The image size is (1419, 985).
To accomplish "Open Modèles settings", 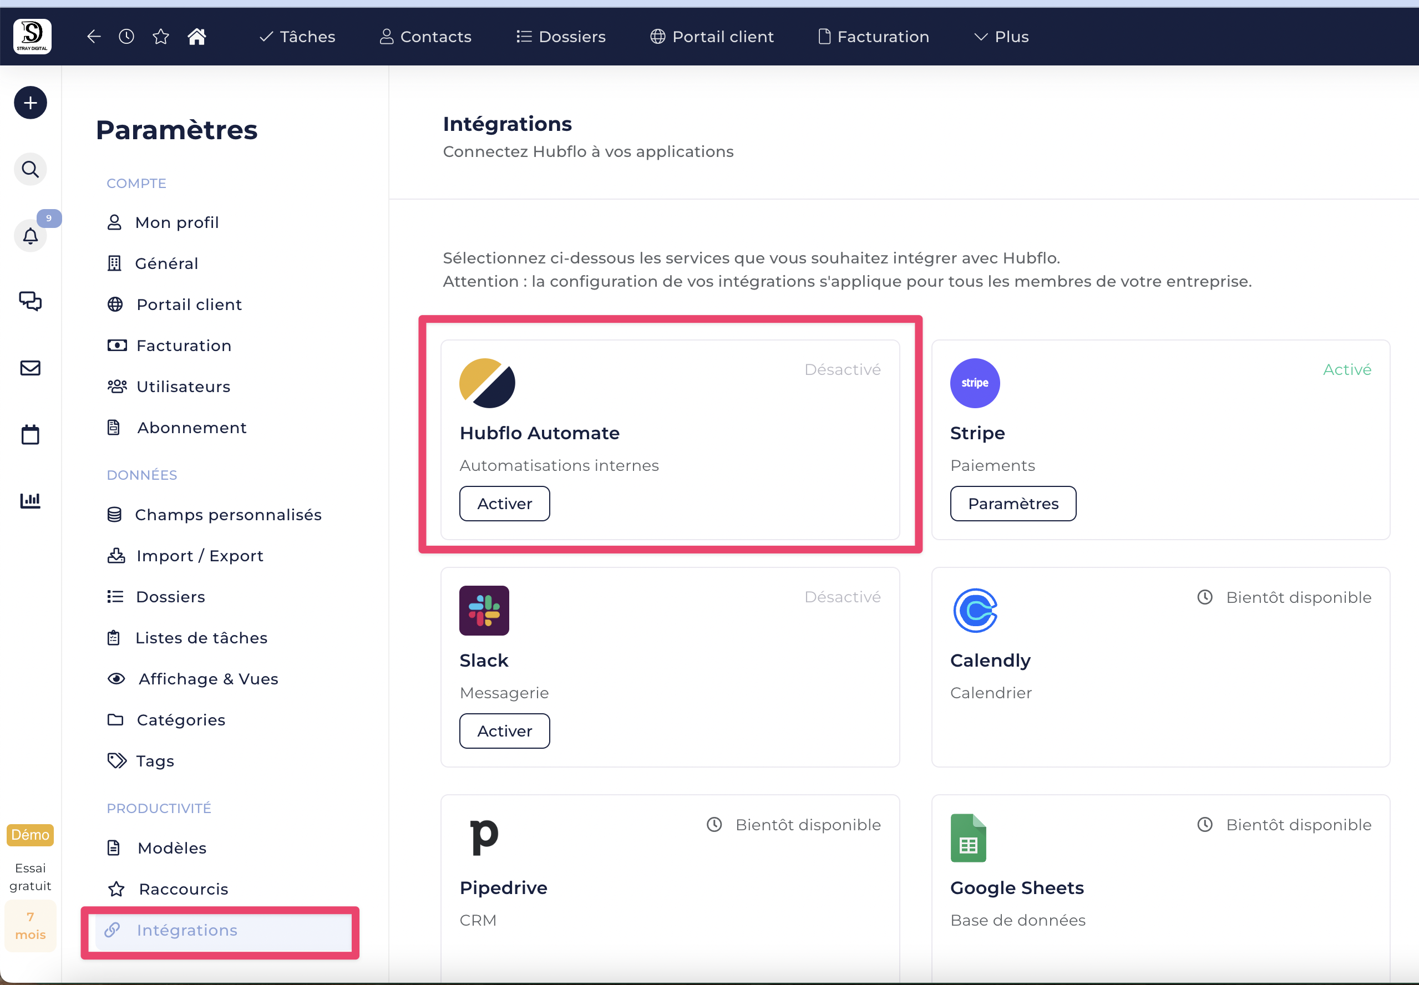I will coord(157,848).
